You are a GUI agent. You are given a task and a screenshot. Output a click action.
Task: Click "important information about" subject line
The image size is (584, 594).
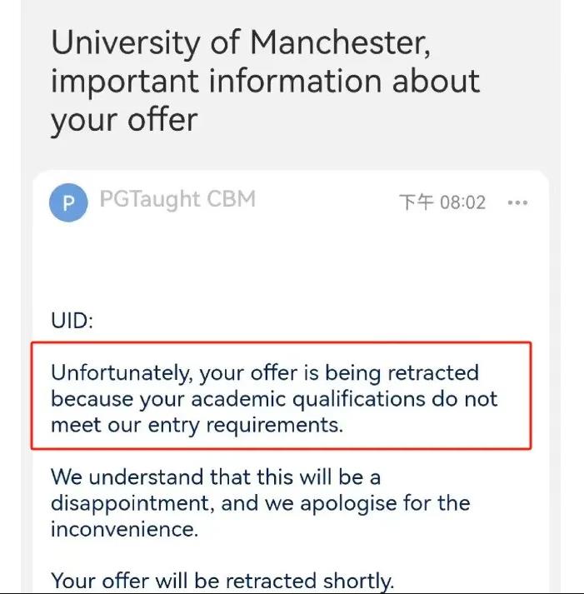[265, 81]
